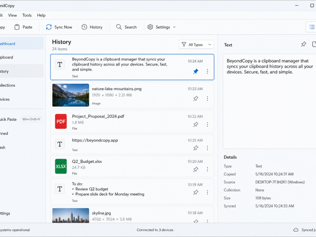Click the T text icon on BeyondCopy description item
Image resolution: width=316 pixels, height=237 pixels.
click(x=60, y=64)
